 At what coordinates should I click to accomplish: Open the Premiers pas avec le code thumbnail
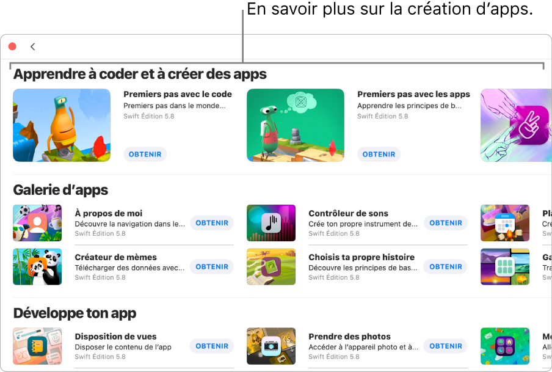pyautogui.click(x=62, y=125)
